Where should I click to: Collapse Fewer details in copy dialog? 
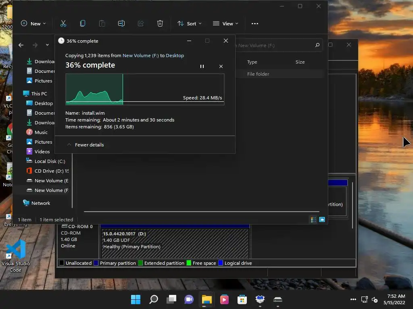(x=86, y=145)
